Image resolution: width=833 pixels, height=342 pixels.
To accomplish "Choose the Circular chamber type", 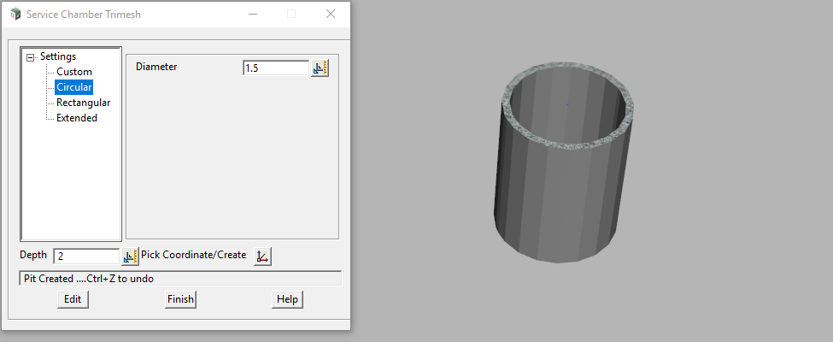I will [x=74, y=87].
